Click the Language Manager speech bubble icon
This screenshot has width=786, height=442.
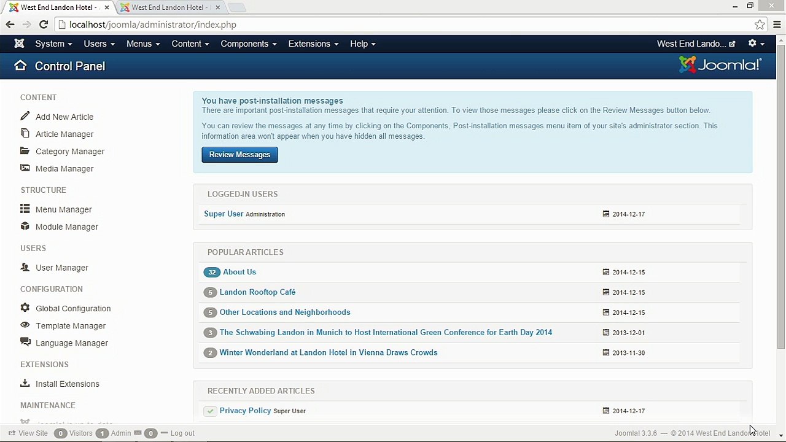click(x=25, y=342)
